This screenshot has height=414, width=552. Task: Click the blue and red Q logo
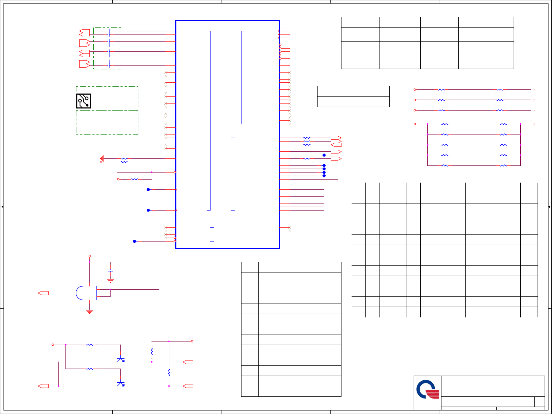427,389
